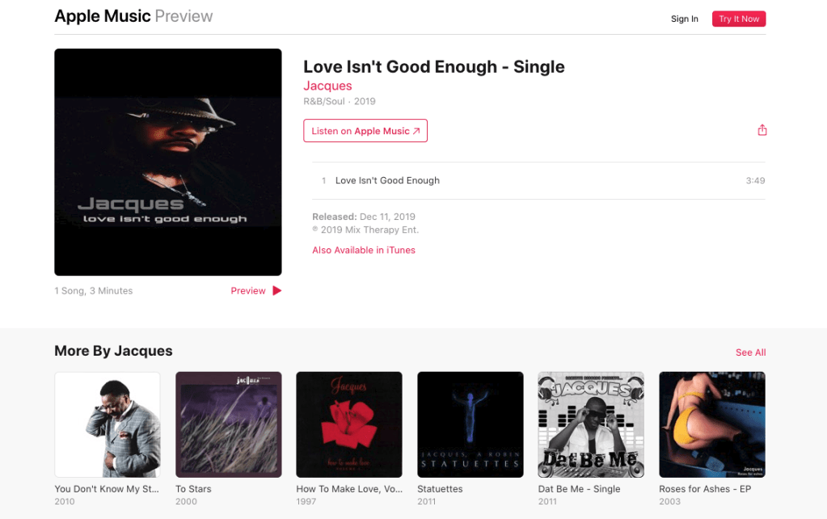
Task: Open the To Stars album thumbnail
Action: pos(228,424)
